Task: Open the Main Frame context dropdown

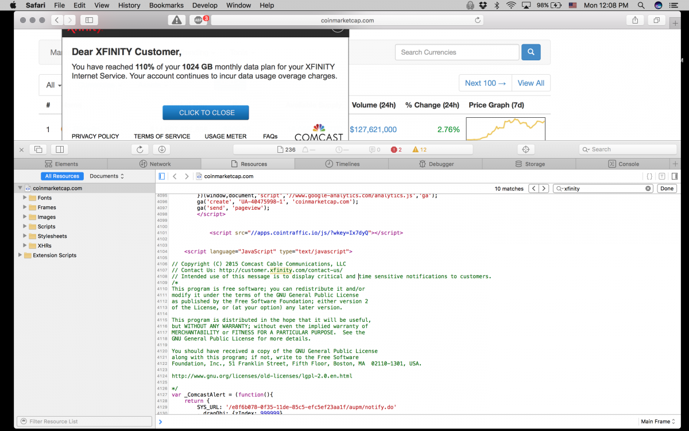Action: pos(659,421)
